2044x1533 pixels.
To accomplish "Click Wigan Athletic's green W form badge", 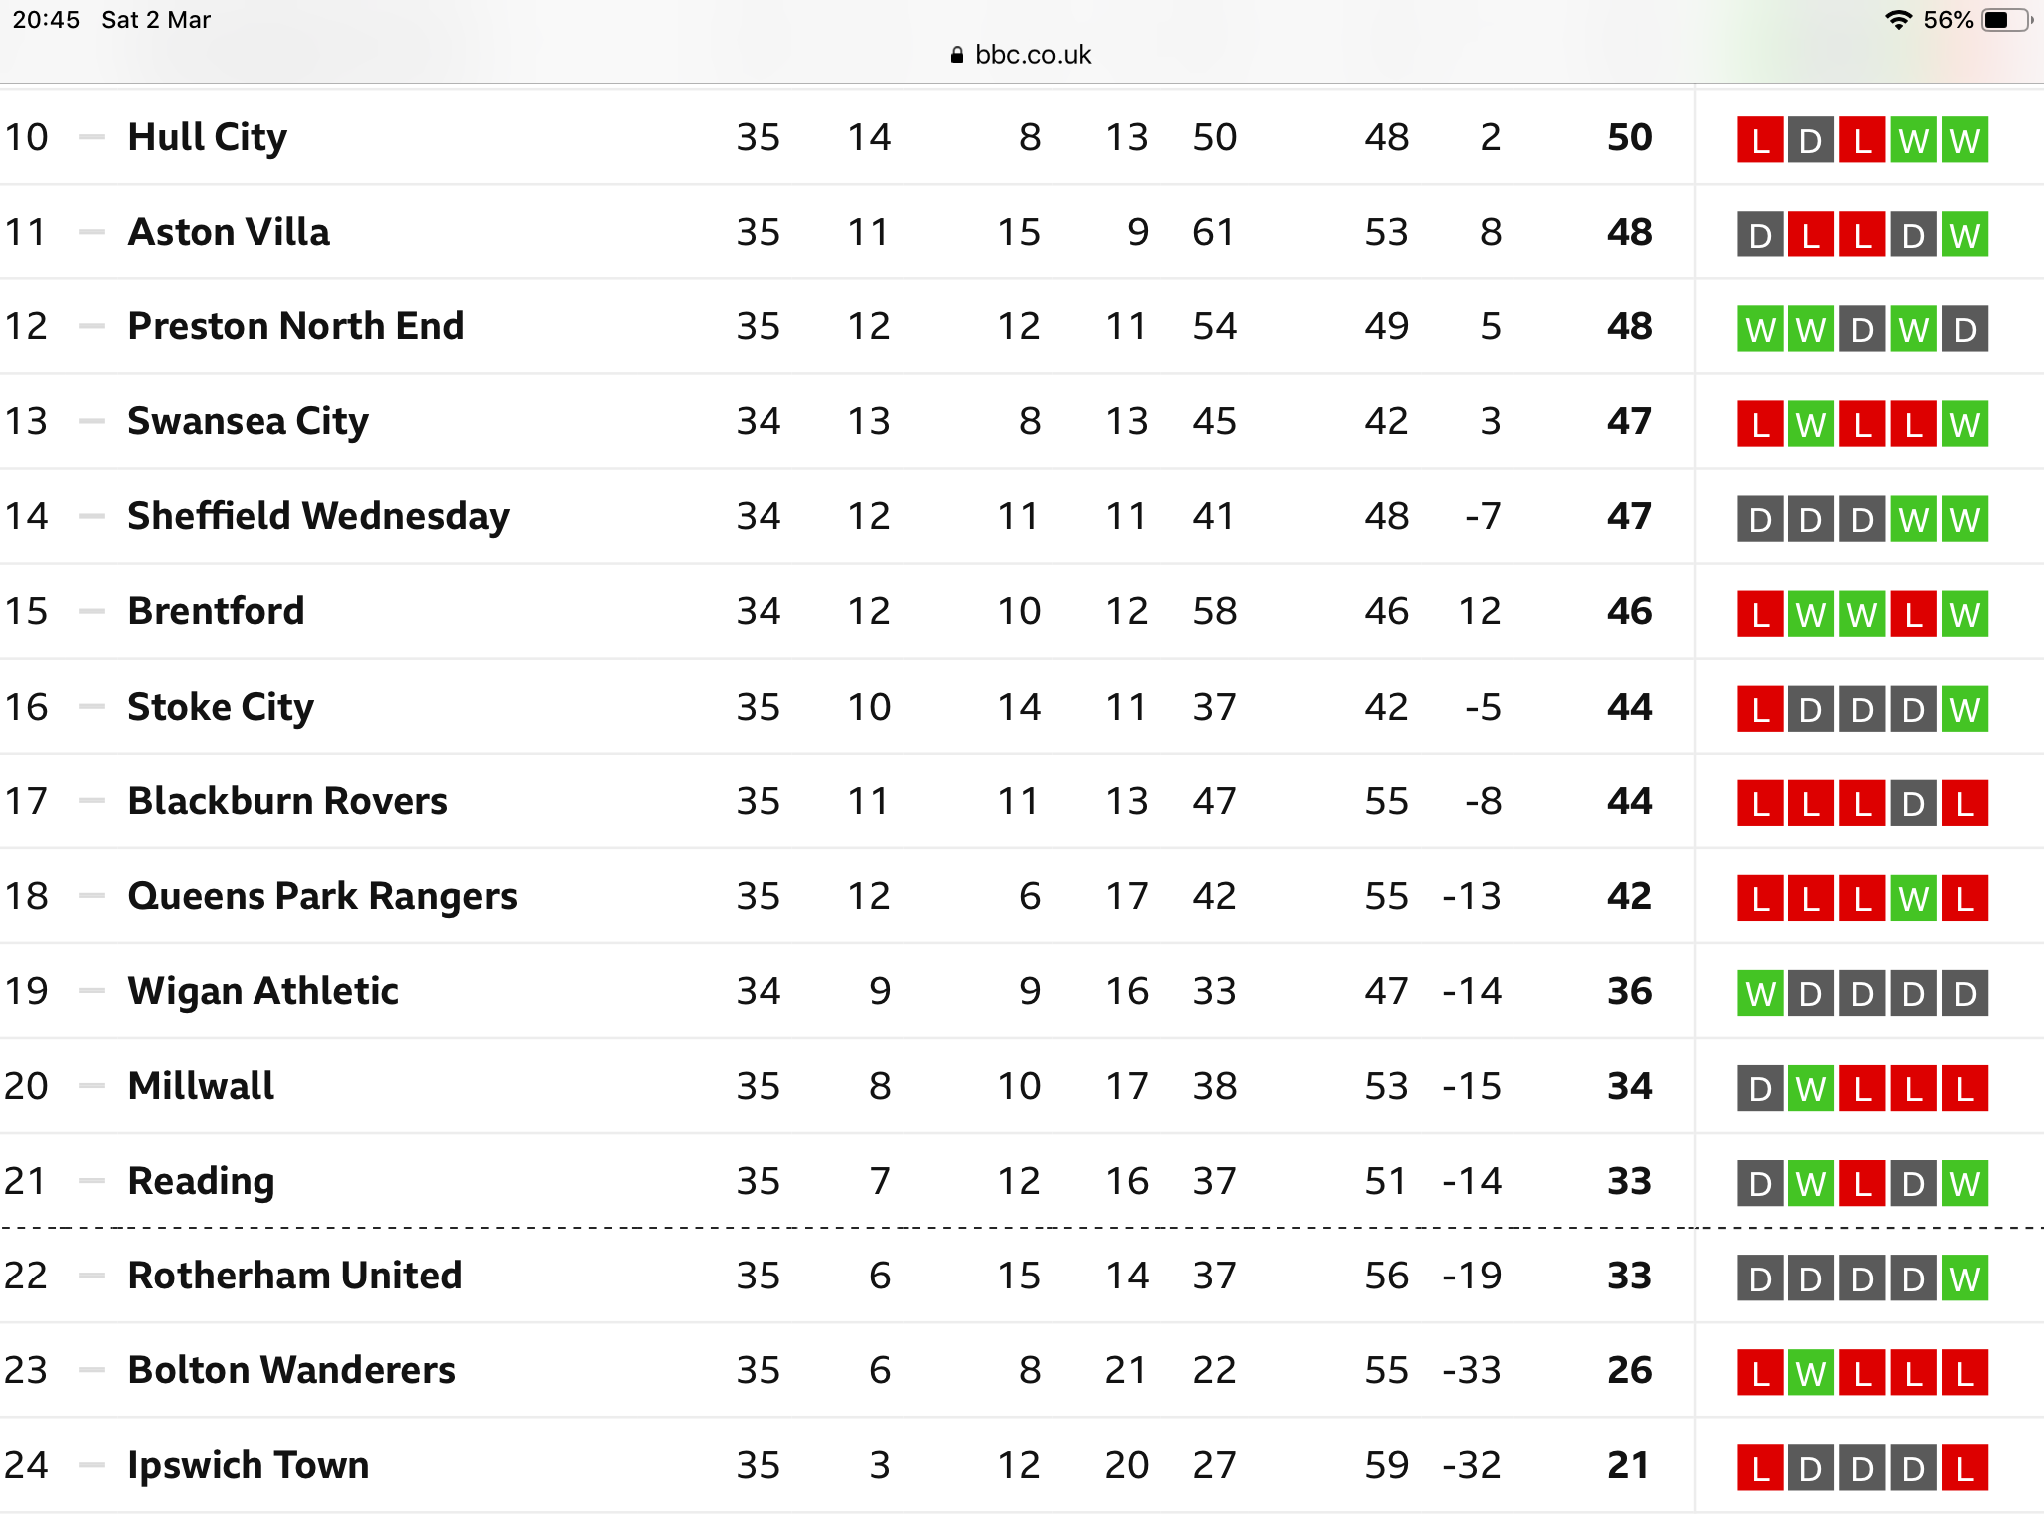I will [1760, 994].
